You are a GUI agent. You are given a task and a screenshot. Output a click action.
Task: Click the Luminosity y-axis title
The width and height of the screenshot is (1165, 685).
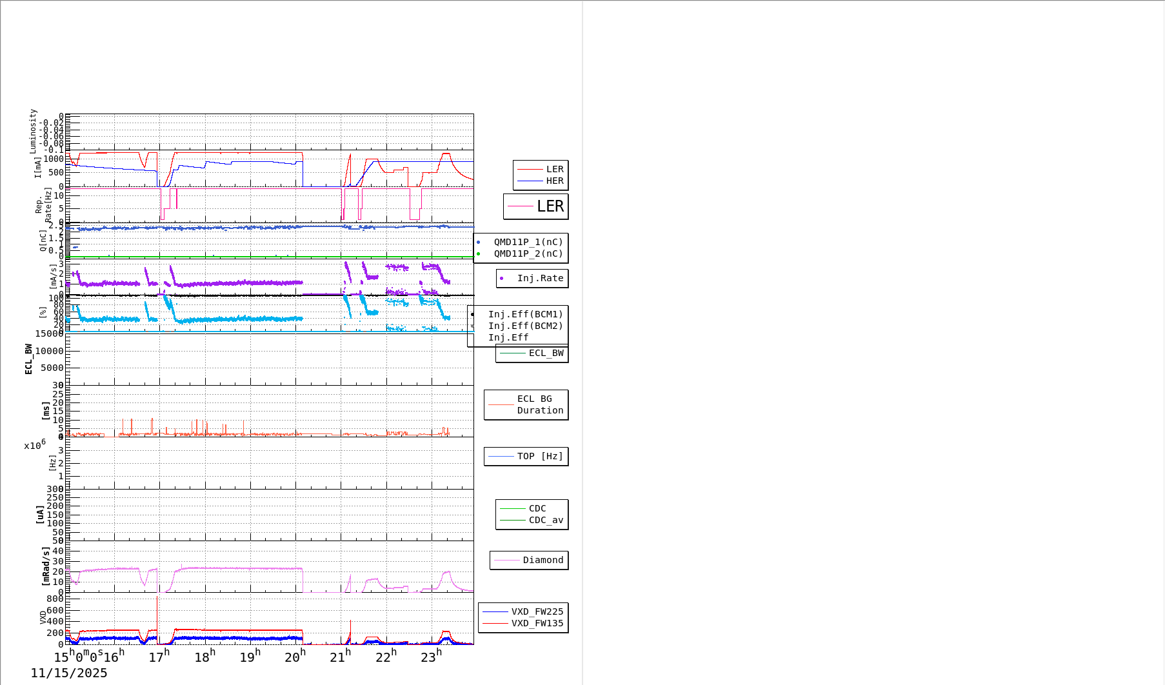[x=33, y=131]
